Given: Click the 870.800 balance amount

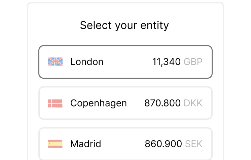Looking at the screenshot, I should pos(163,103).
